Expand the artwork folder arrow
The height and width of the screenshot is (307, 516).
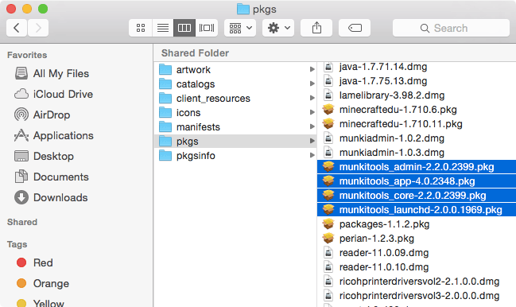(312, 69)
